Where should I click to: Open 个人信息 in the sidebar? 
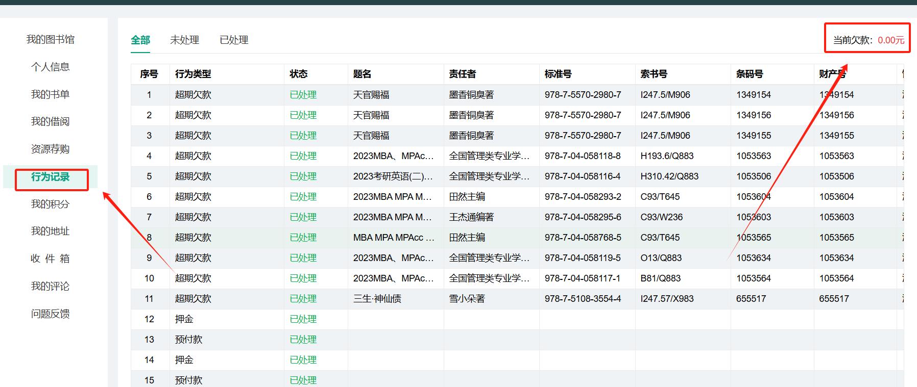[50, 67]
